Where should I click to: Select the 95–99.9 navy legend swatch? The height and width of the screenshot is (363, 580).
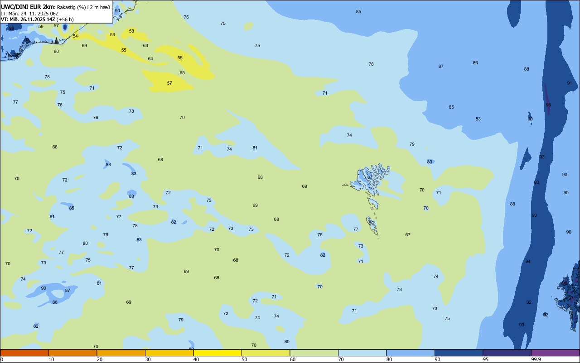507,353
